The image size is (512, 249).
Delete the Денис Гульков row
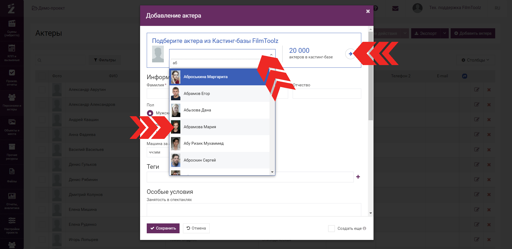(x=489, y=165)
